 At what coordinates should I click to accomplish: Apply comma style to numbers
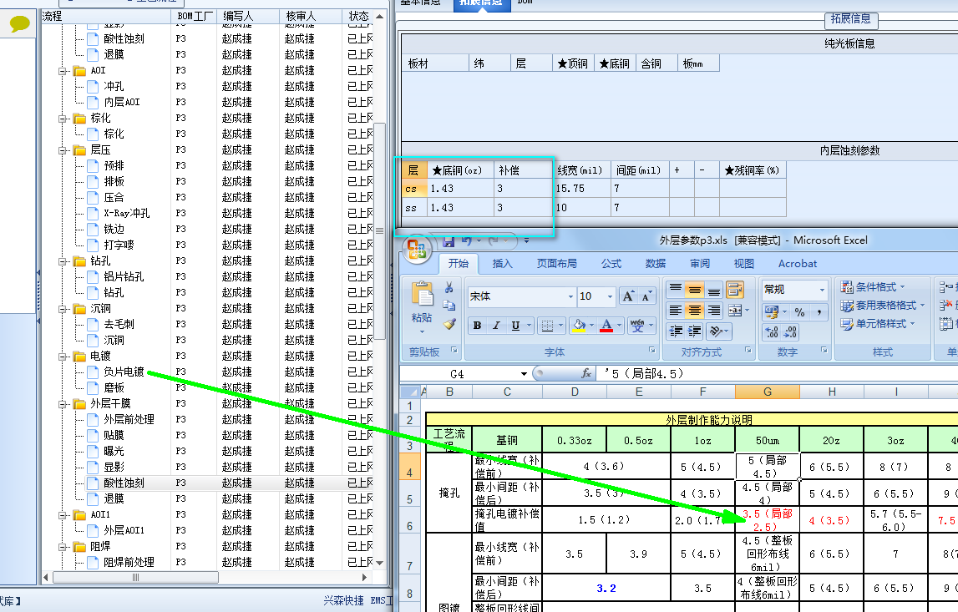[x=819, y=311]
